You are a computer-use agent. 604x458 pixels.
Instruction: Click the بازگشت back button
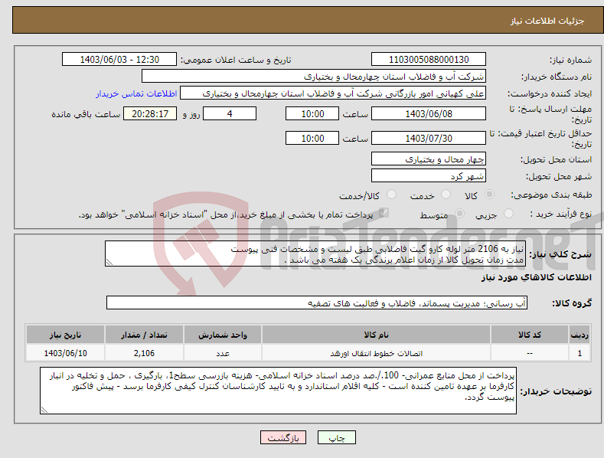click(283, 437)
